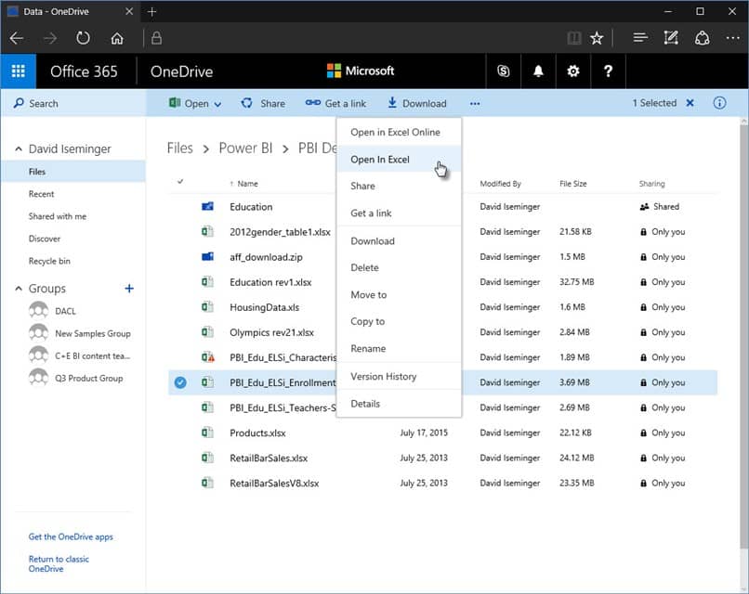Collapse the David Iseminger section
Viewport: 749px width, 594px height.
18,149
